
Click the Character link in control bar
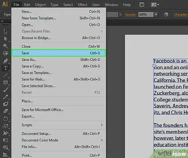tap(181, 14)
